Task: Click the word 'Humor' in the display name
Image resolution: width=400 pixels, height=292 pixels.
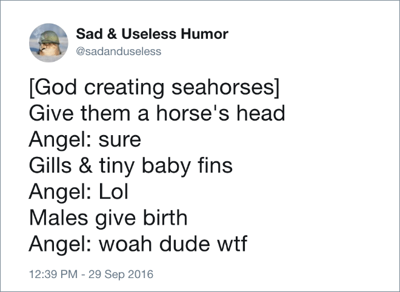Action: (x=205, y=34)
